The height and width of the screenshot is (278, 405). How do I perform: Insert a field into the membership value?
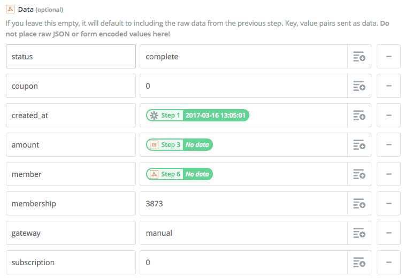coord(359,204)
